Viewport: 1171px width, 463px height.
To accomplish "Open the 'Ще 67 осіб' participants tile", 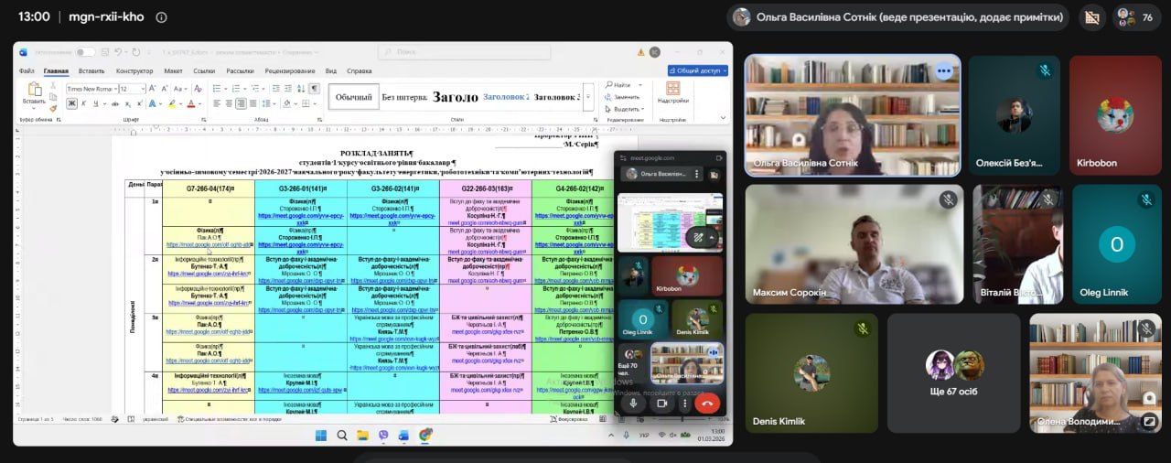I will tap(953, 373).
